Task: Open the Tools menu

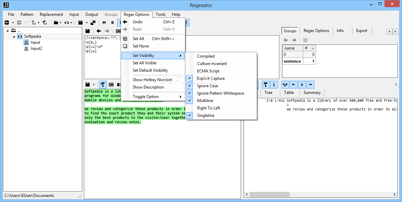Action: (x=160, y=14)
